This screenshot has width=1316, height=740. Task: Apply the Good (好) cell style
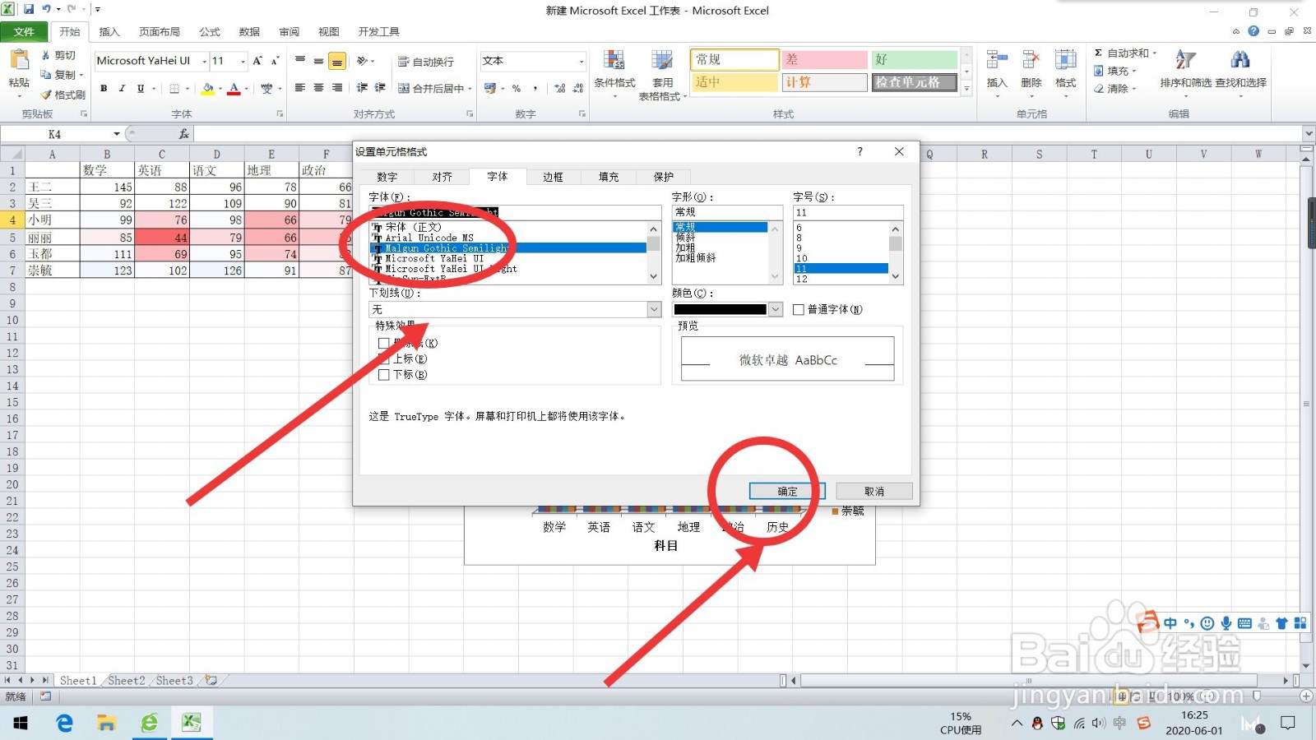[x=914, y=59]
